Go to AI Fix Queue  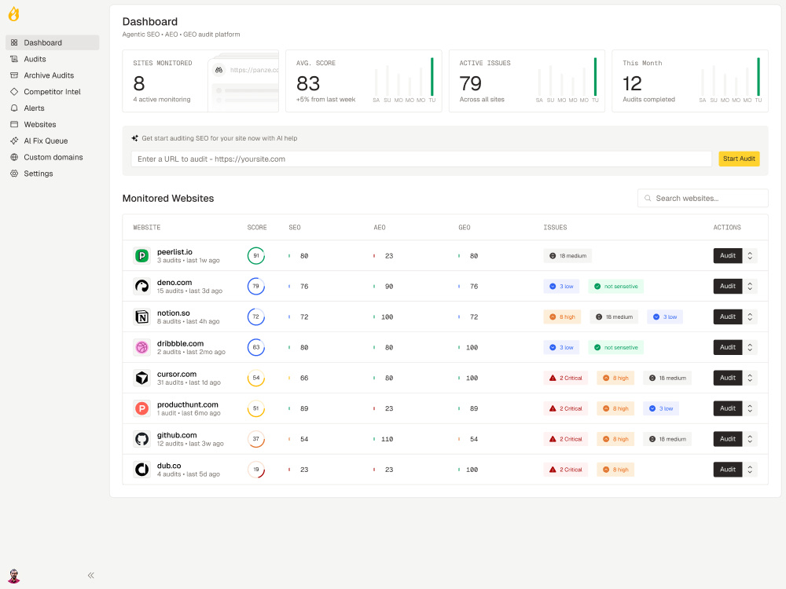(53, 141)
